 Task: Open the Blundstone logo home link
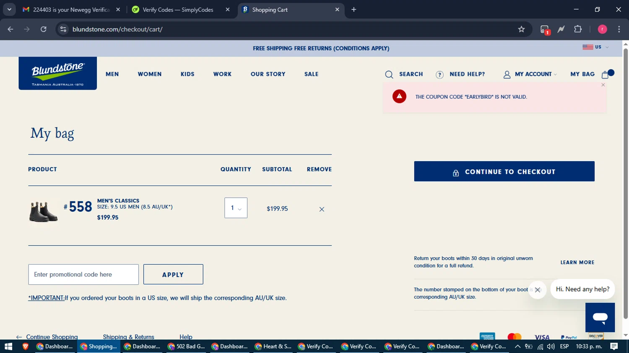click(x=57, y=73)
